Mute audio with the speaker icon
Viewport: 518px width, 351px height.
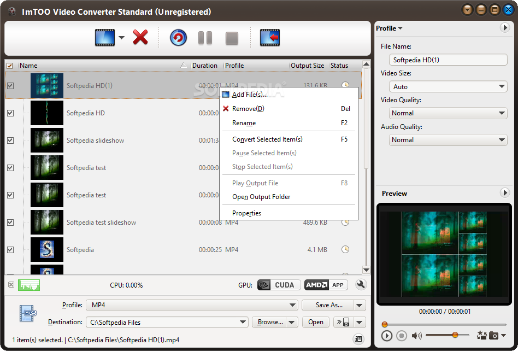click(416, 336)
